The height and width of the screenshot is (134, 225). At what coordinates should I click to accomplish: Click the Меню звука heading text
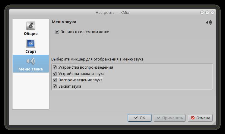pos(64,22)
